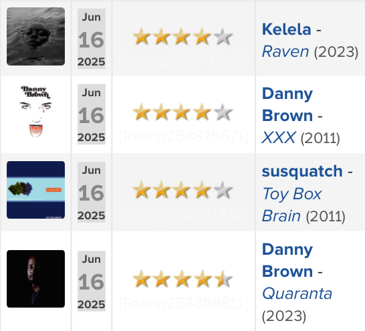
Task: Click the half-filled fifth star on Quaranta's rating
Action: pos(223,279)
